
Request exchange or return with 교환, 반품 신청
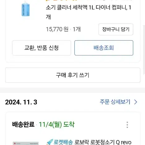point(42,48)
